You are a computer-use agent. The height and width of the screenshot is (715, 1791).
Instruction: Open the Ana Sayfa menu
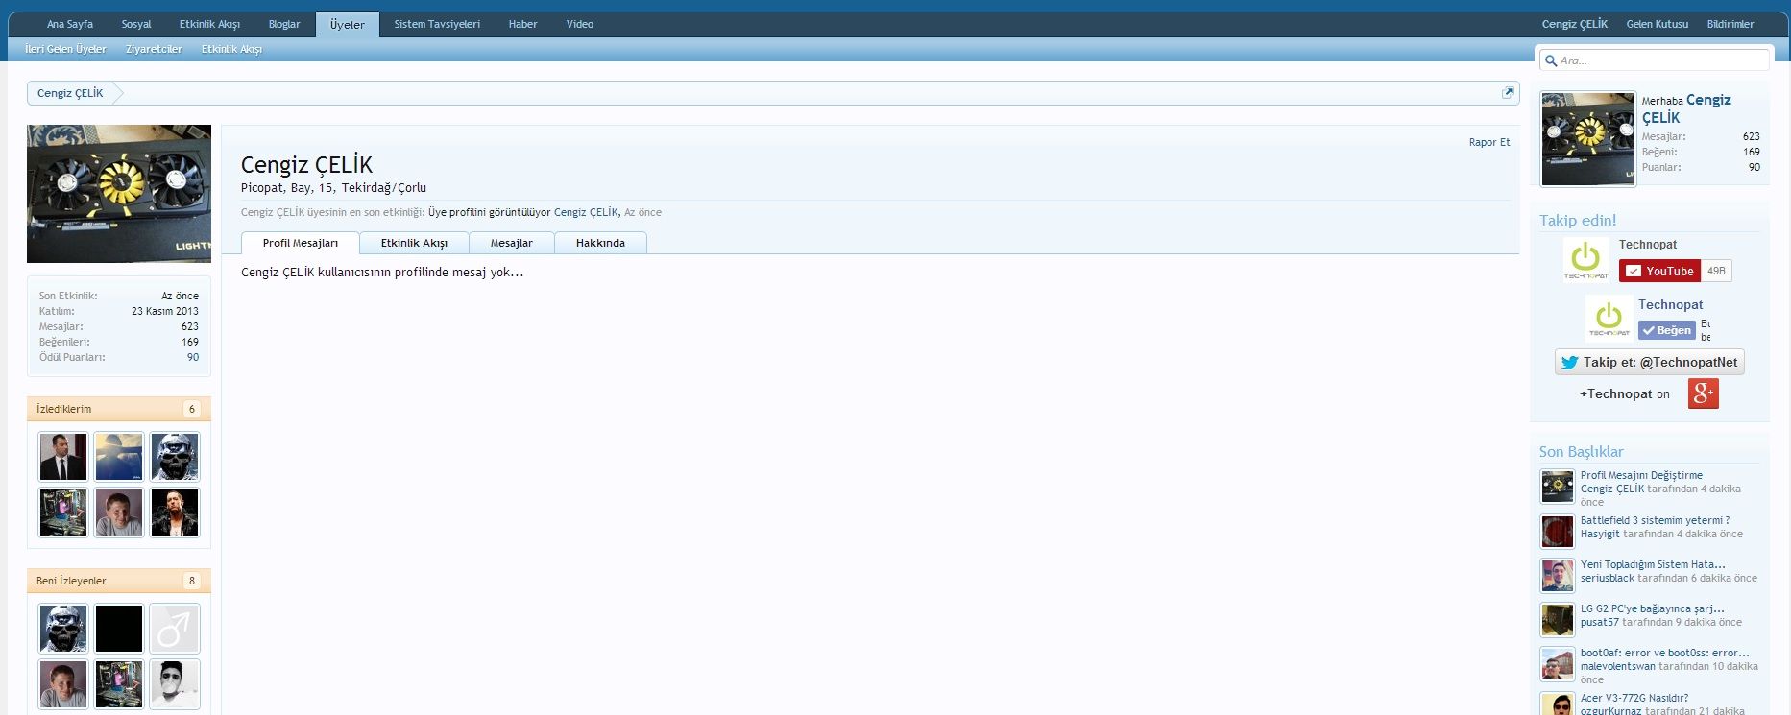pyautogui.click(x=70, y=24)
